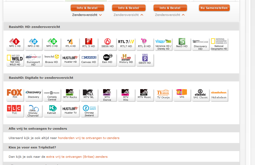This screenshot has height=165, width=255.
Task: Select the MTV Rocks channel icon
Action: pos(70,95)
